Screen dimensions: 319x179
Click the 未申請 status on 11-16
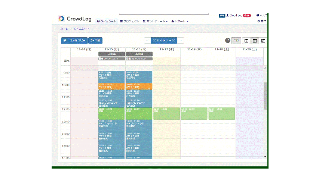click(x=139, y=54)
